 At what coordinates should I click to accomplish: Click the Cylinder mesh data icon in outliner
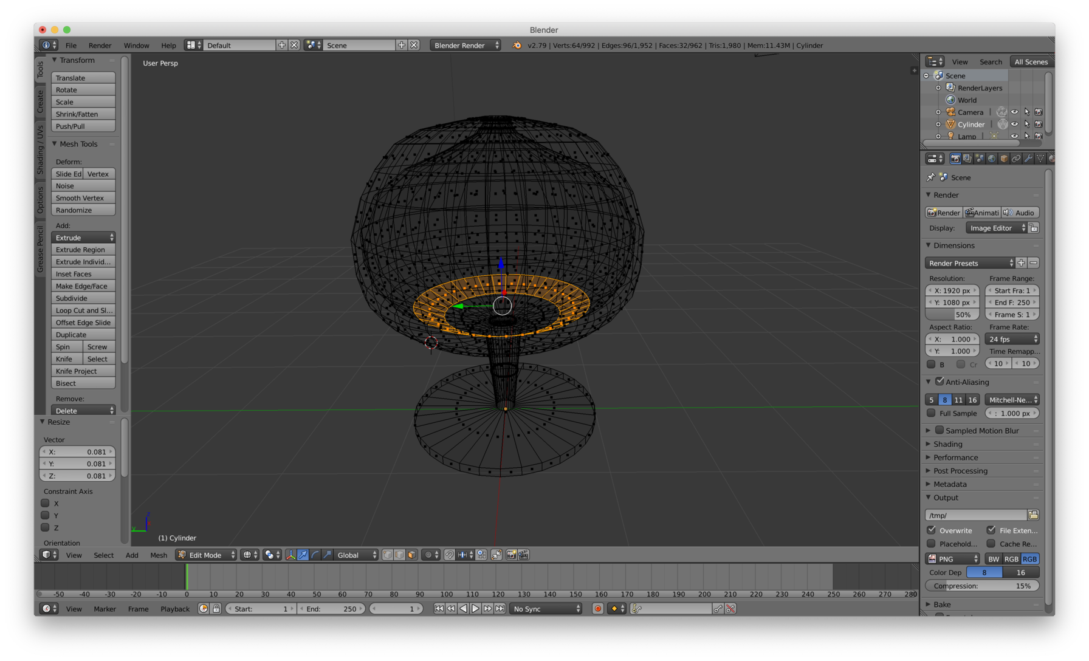point(1002,125)
